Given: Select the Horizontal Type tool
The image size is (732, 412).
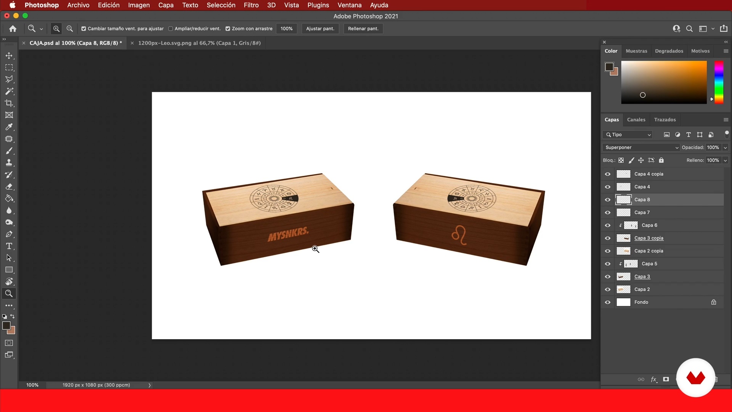Looking at the screenshot, I should 9,246.
